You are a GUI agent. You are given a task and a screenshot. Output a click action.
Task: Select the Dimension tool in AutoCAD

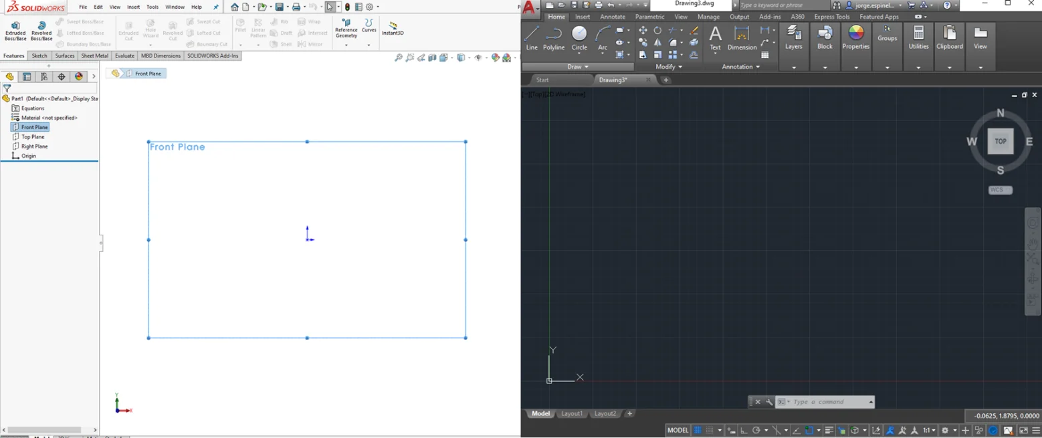pyautogui.click(x=742, y=37)
